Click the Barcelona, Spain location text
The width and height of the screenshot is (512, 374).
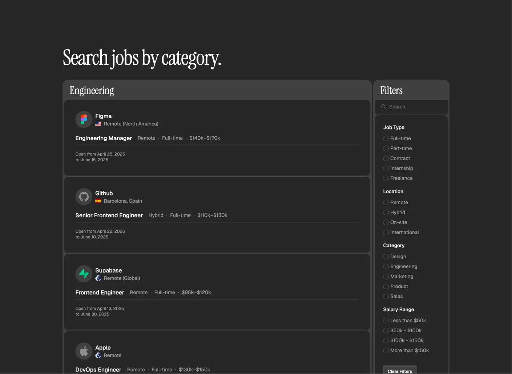(123, 201)
